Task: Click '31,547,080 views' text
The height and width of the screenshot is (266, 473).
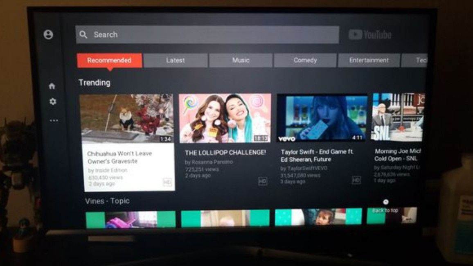Action: point(300,175)
